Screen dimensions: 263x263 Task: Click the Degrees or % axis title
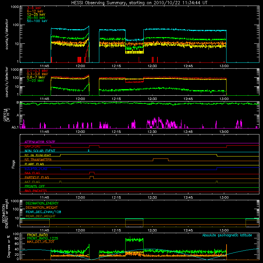[8, 246]
